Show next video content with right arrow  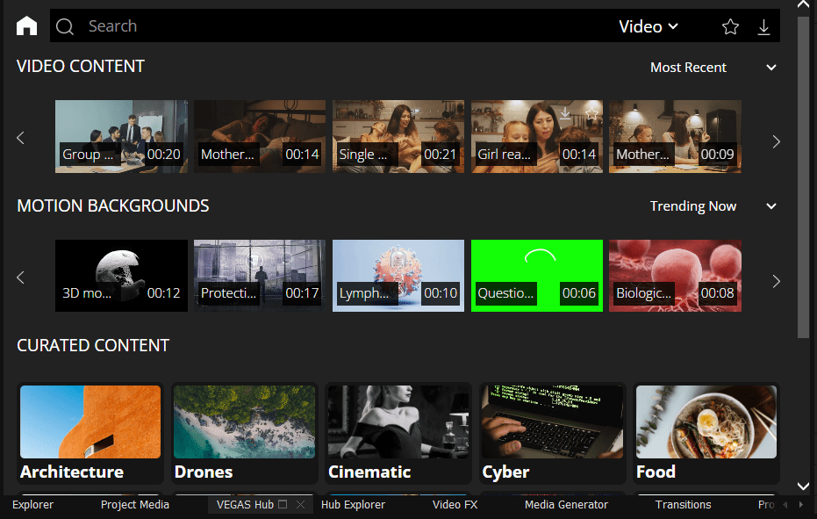(776, 141)
